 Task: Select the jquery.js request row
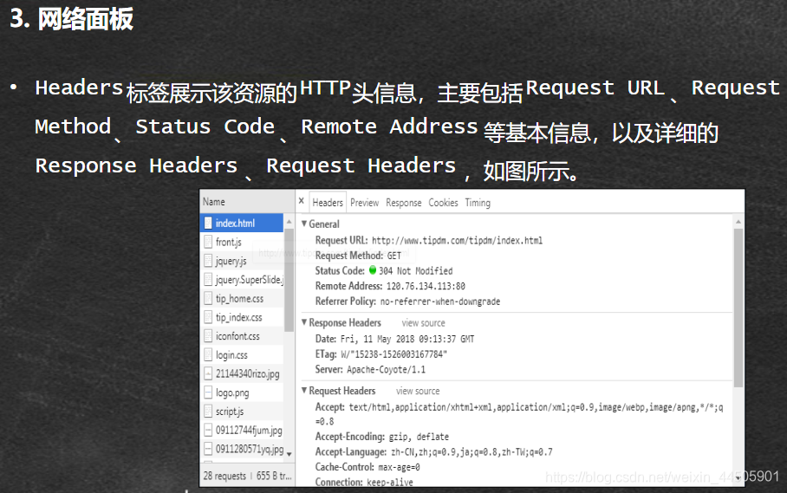[x=242, y=261]
